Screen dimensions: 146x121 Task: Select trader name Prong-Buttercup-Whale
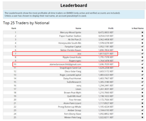69,107
